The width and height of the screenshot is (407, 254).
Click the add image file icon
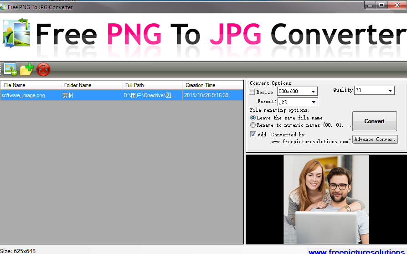pos(10,69)
